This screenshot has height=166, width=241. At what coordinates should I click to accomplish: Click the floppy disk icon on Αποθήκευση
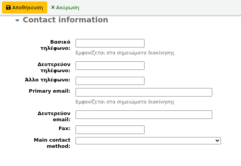tap(9, 7)
